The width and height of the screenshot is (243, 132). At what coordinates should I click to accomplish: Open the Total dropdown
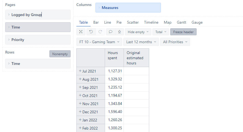pyautogui.click(x=161, y=32)
